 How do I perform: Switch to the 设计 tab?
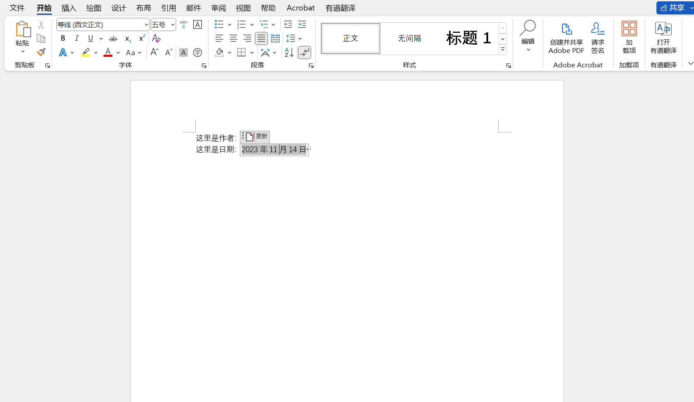click(118, 8)
